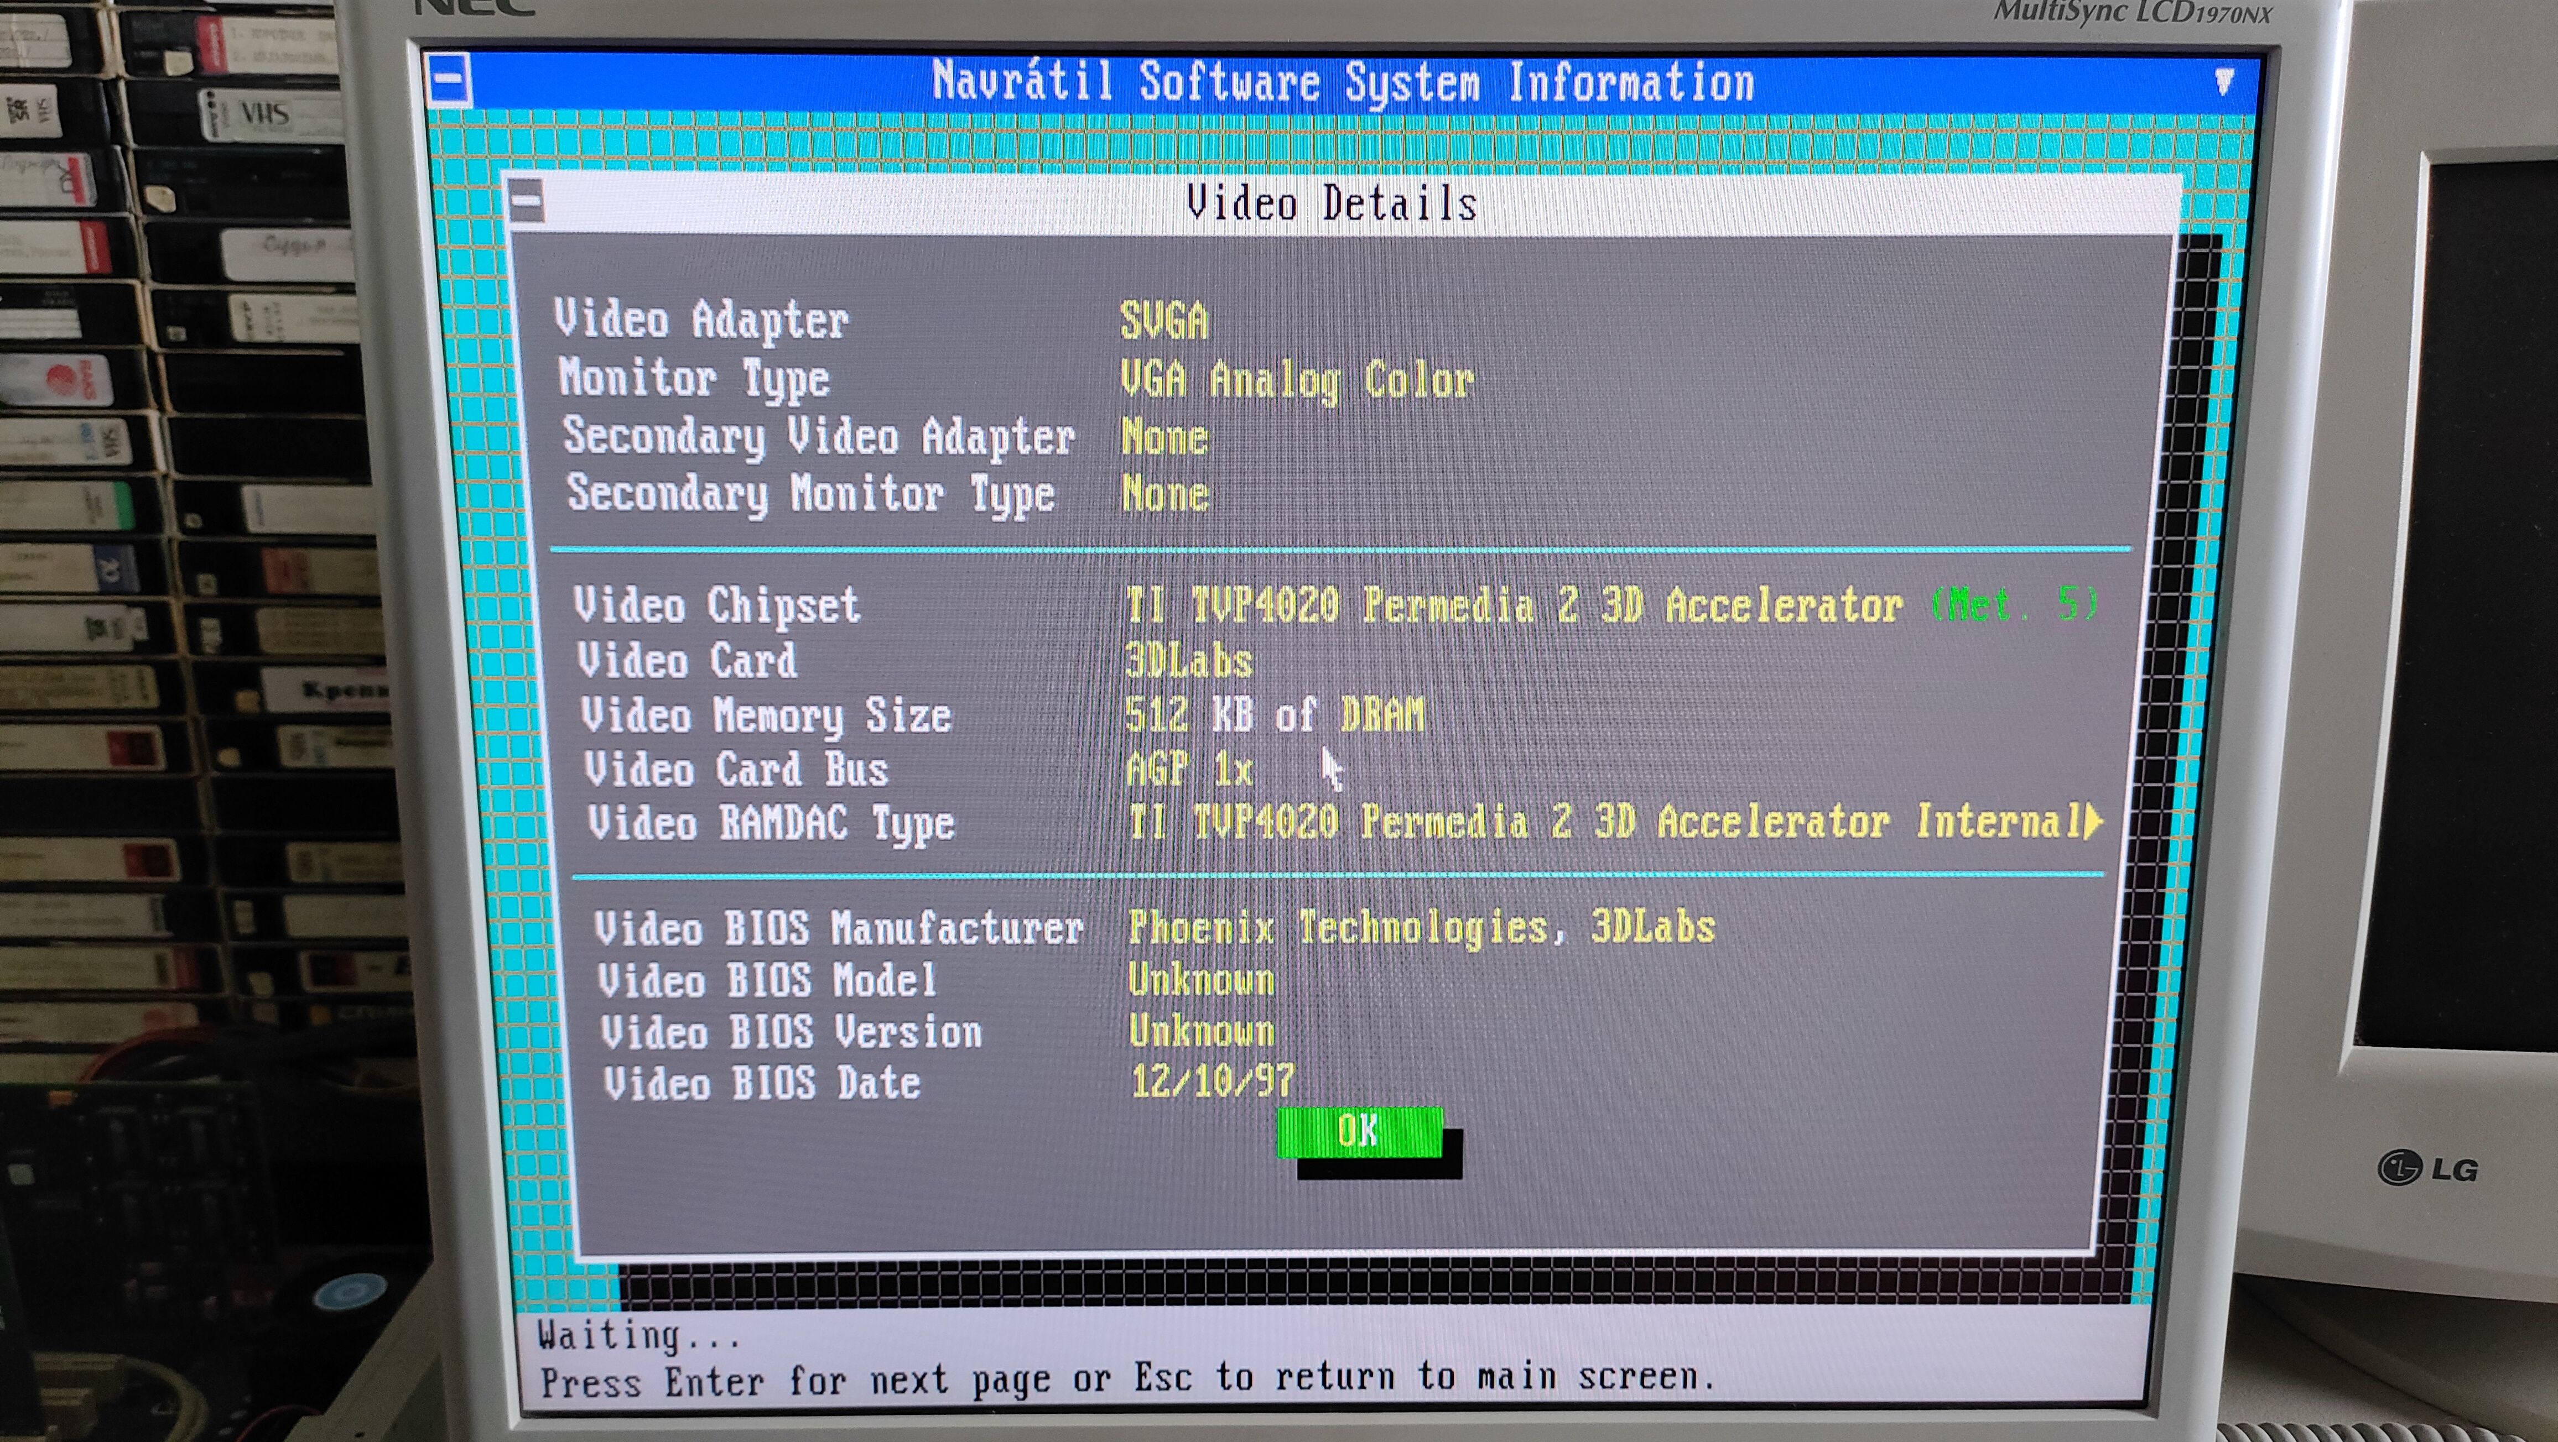Click the Navrátil Software System Information title
The image size is (2558, 1442).
click(x=1343, y=81)
